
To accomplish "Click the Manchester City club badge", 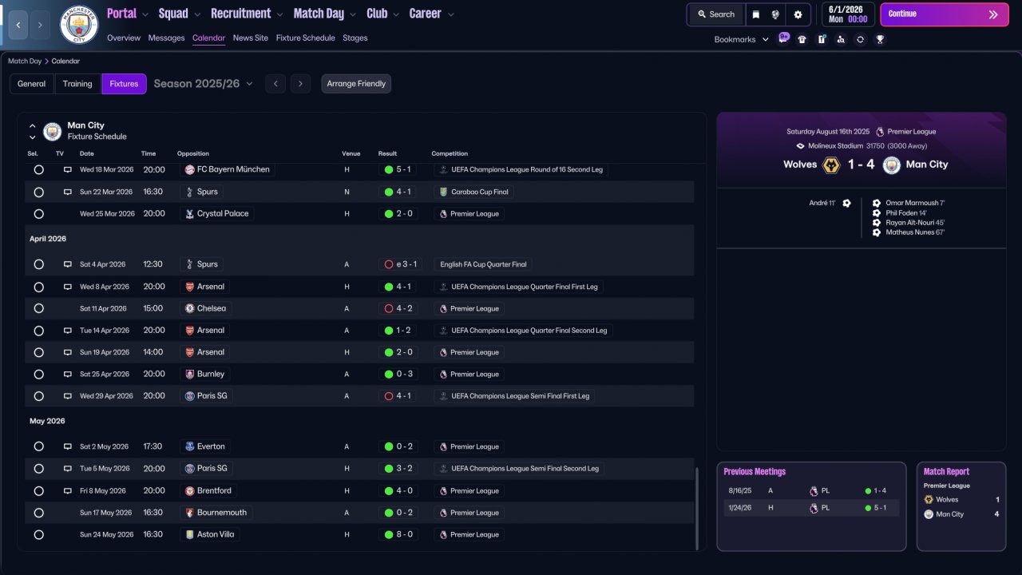I will tap(79, 25).
